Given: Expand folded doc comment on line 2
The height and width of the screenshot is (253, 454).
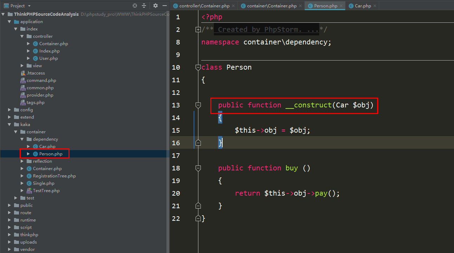Looking at the screenshot, I should [198, 30].
